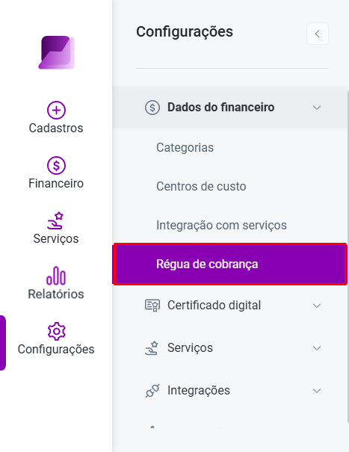The width and height of the screenshot is (349, 452).
Task: Click the Certificado digital certificate icon
Action: click(x=152, y=306)
